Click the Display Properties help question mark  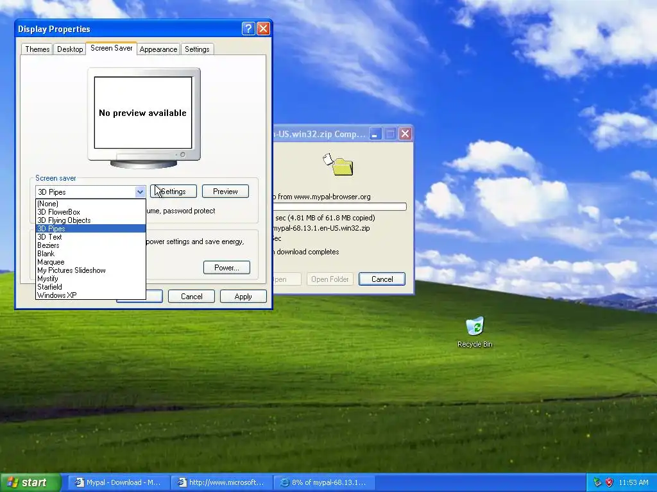point(248,28)
